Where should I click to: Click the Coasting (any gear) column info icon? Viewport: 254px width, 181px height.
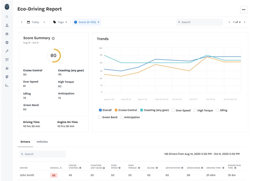click(x=104, y=168)
